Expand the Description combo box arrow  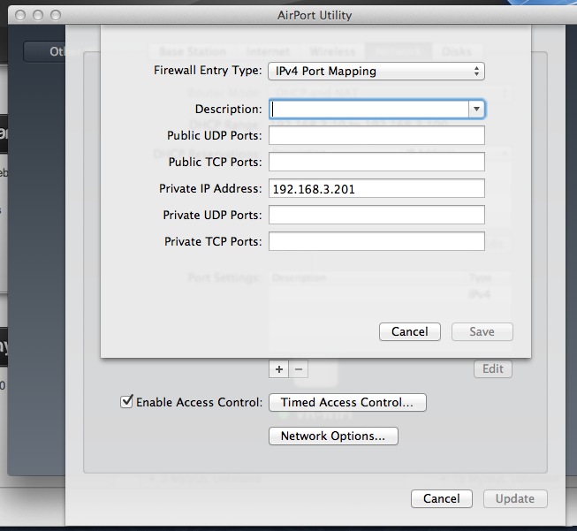coord(476,109)
